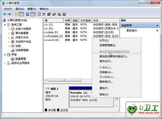Click the Delete X toolbar icon
The image size is (162, 119).
[44, 14]
